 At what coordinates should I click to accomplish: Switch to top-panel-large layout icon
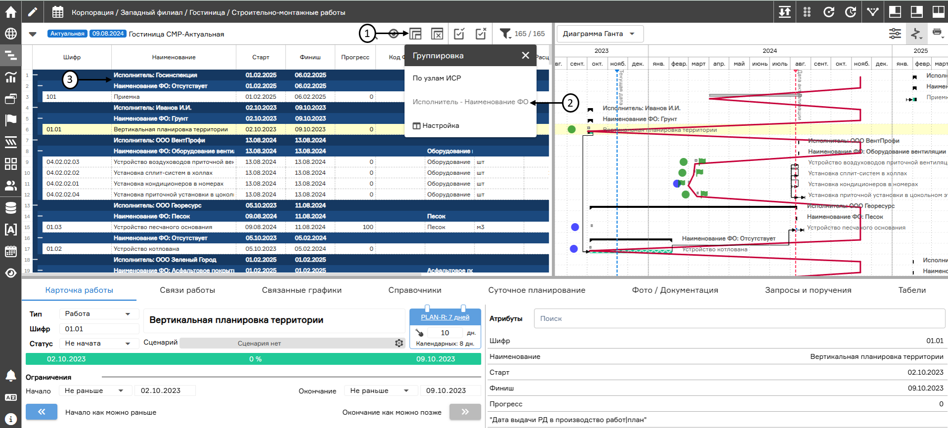coord(895,12)
